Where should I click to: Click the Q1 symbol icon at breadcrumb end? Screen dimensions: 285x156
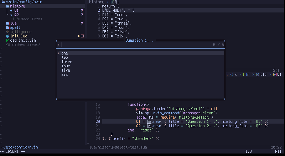click(275, 74)
